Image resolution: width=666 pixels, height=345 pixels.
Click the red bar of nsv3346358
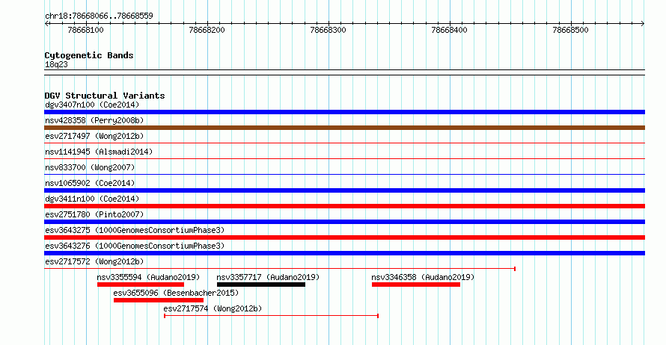point(416,285)
